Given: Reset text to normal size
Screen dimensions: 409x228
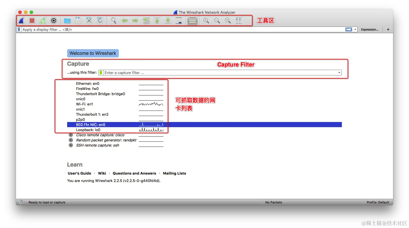Looking at the screenshot, I should [x=228, y=21].
